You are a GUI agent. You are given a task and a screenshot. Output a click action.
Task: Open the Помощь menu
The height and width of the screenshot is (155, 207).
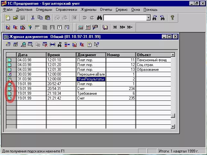click(x=151, y=10)
